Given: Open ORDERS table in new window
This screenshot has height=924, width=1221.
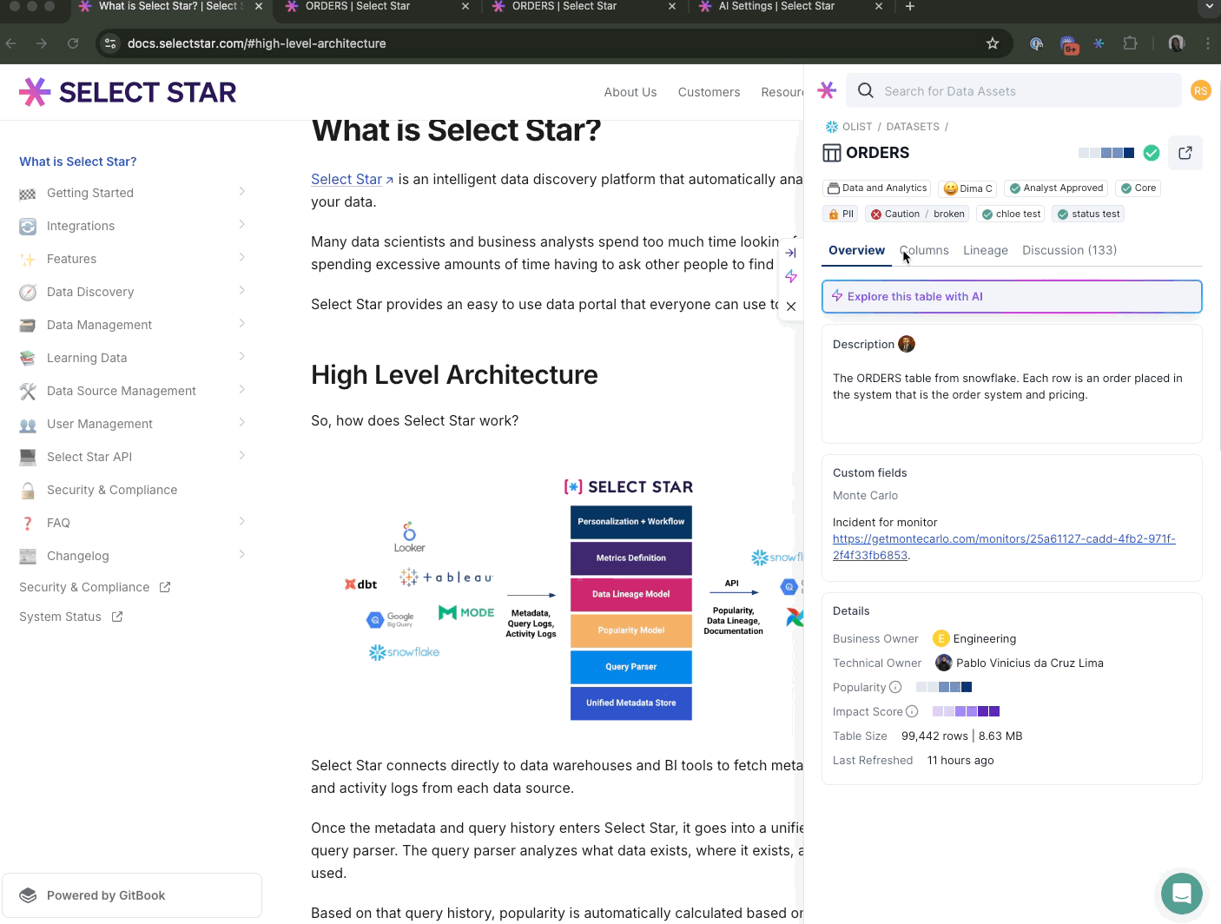Looking at the screenshot, I should (x=1185, y=153).
